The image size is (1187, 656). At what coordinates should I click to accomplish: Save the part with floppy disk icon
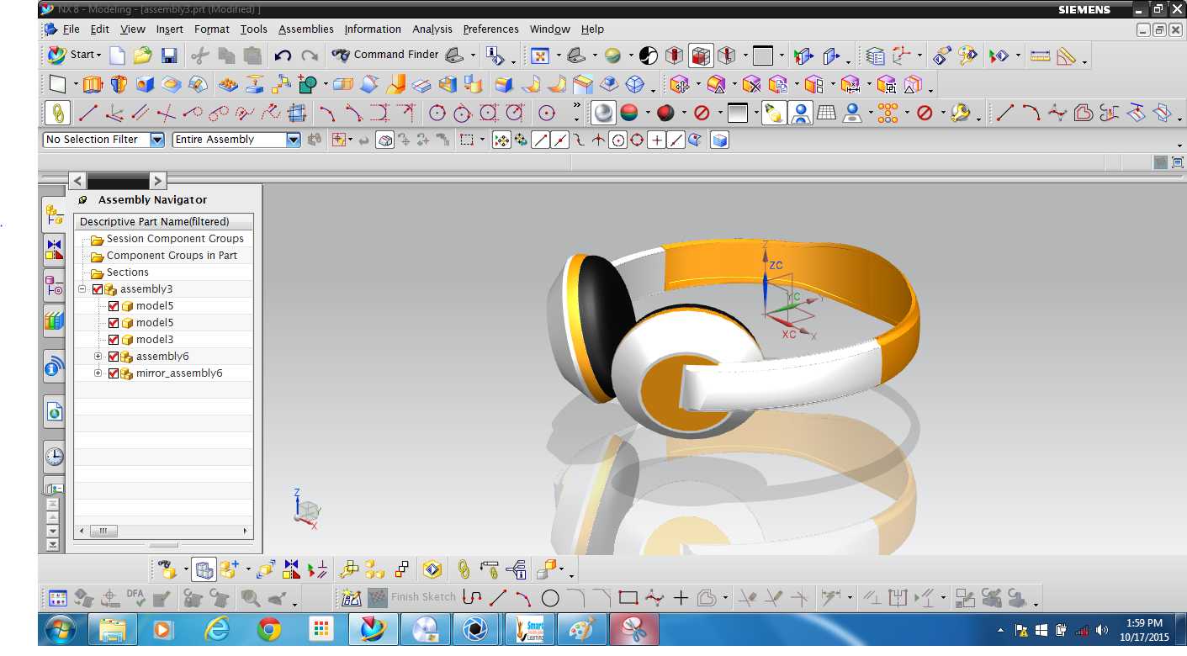[169, 56]
